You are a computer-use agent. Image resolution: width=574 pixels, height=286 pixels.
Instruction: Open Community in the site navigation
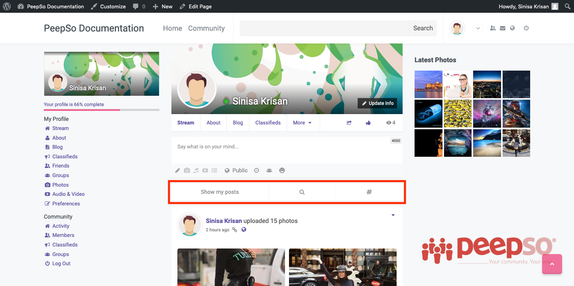tap(206, 28)
